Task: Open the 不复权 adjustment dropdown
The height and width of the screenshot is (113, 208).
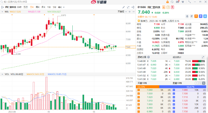Action: pos(122,12)
